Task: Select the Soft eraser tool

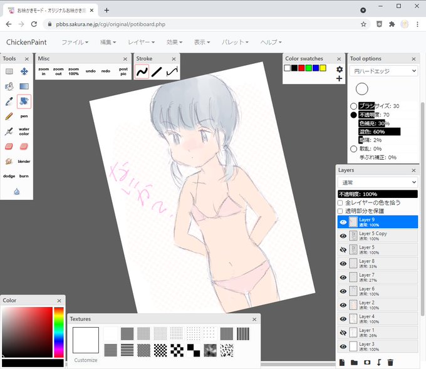Action: [x=24, y=147]
